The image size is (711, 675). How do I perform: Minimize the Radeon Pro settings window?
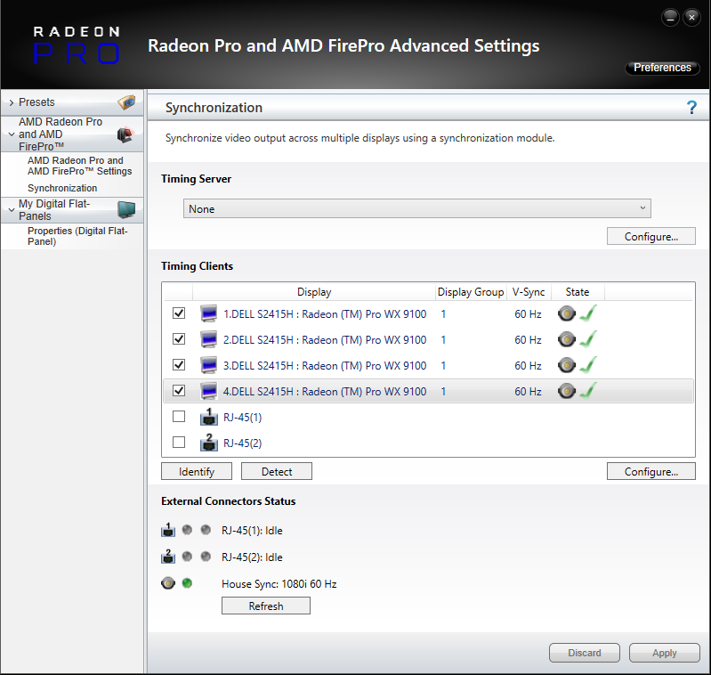670,18
